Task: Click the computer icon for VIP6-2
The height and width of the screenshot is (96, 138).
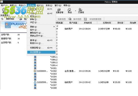Action: tap(35, 60)
